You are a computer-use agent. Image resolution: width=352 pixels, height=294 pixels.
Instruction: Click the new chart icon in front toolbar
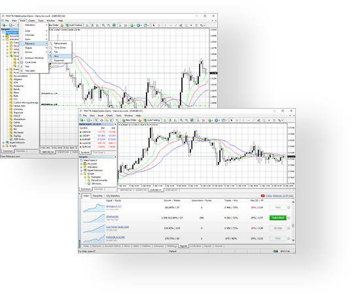click(82, 120)
